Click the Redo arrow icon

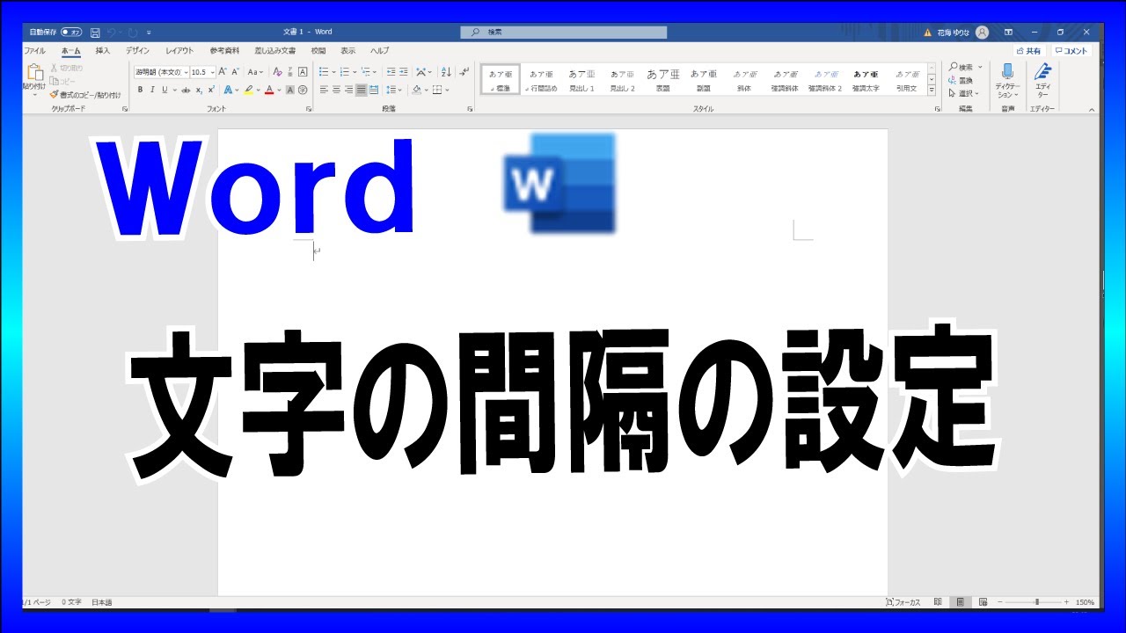pyautogui.click(x=132, y=32)
